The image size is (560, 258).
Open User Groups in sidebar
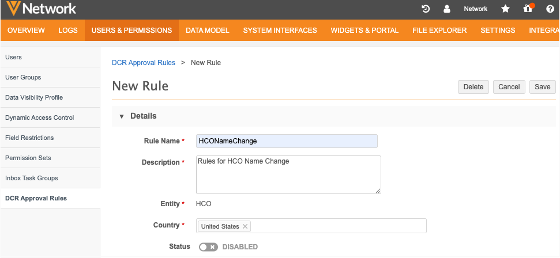(50, 77)
